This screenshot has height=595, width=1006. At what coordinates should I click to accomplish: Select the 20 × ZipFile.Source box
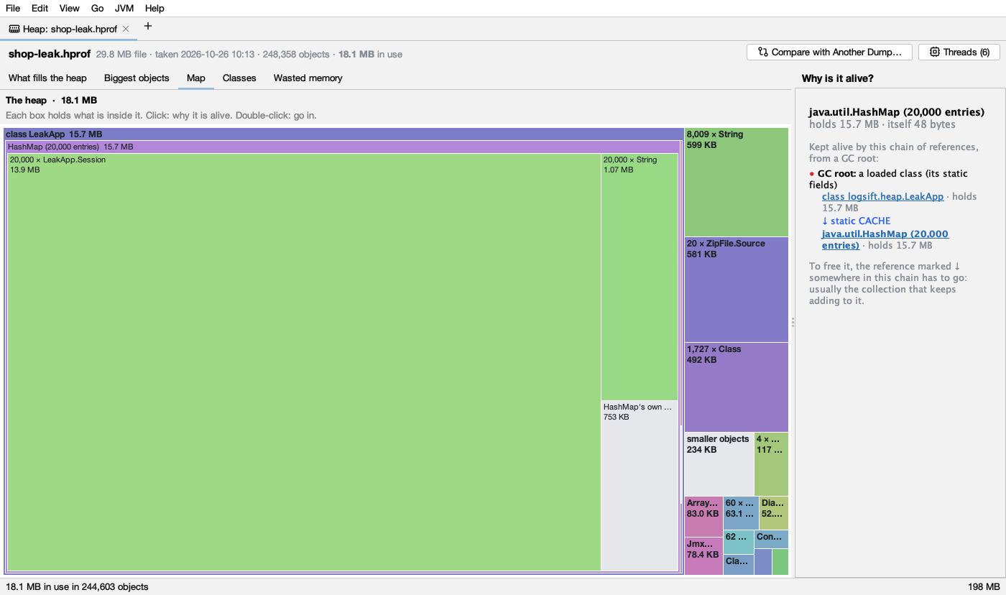tap(737, 290)
